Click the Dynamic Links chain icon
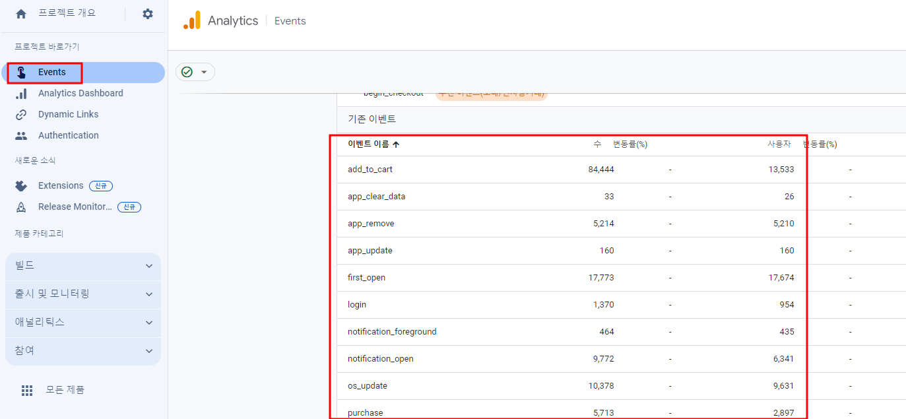 click(x=21, y=115)
